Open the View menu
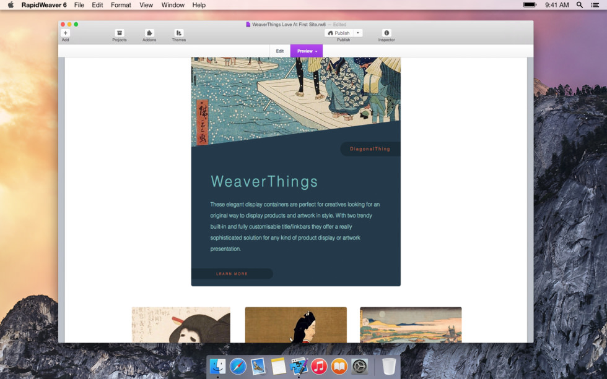607x379 pixels. point(146,5)
